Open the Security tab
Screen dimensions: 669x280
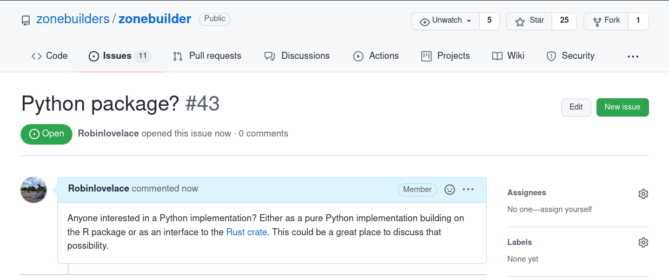(571, 56)
